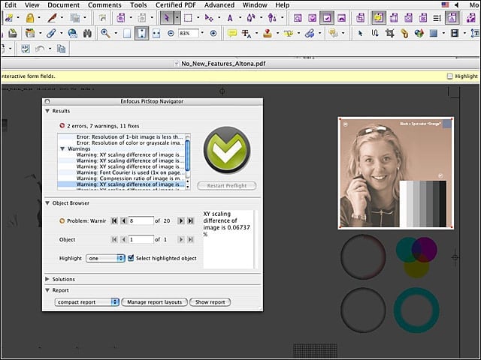The height and width of the screenshot is (360, 481).
Task: Collapse the Report section
Action: tap(47, 290)
